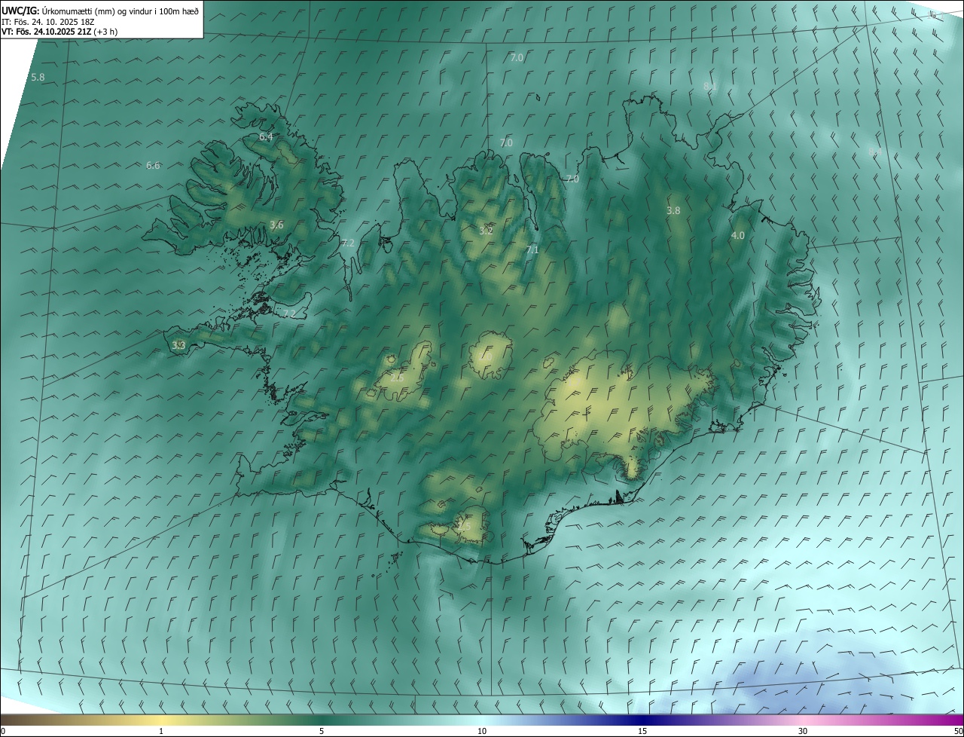Click the color scale tick label 15
964x737 pixels.
642,731
